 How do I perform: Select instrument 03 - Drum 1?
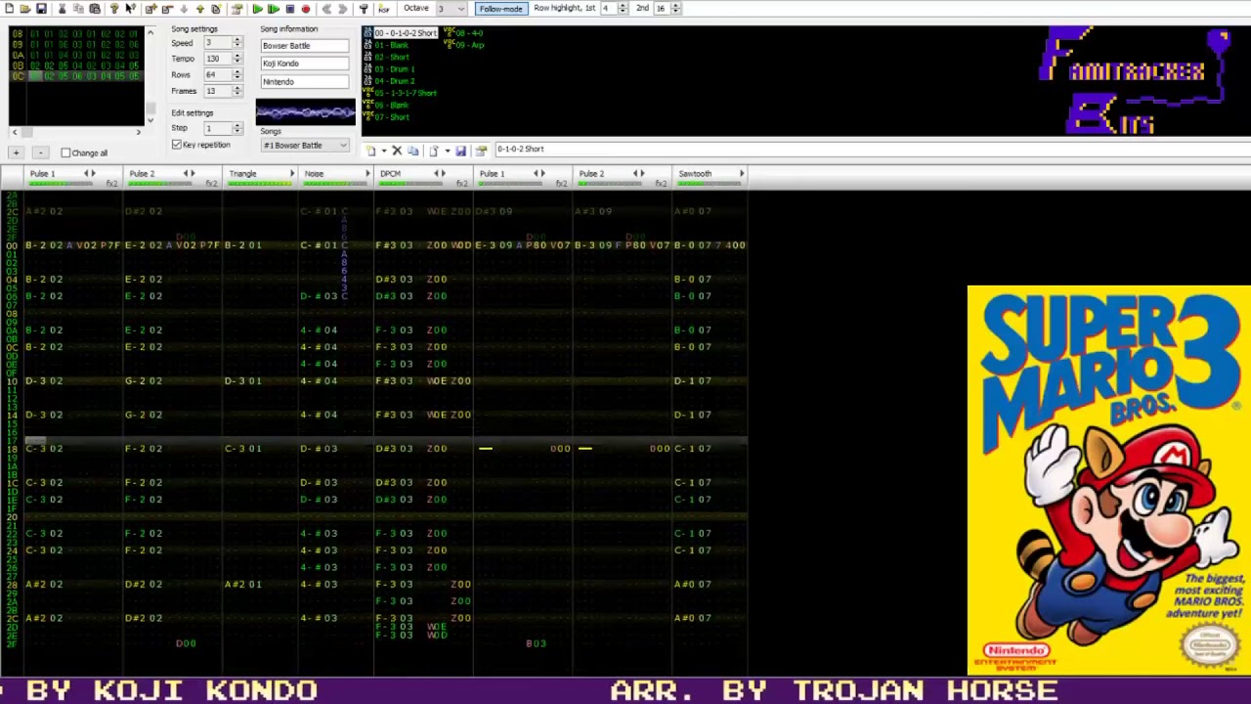point(395,69)
